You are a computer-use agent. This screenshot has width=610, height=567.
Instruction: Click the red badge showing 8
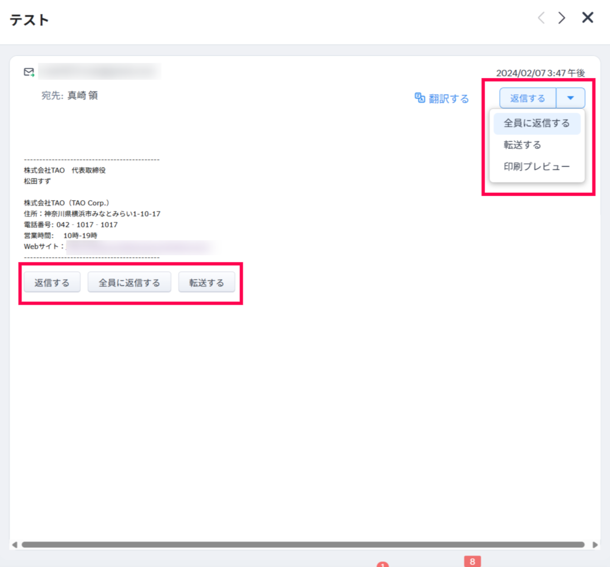tap(472, 562)
